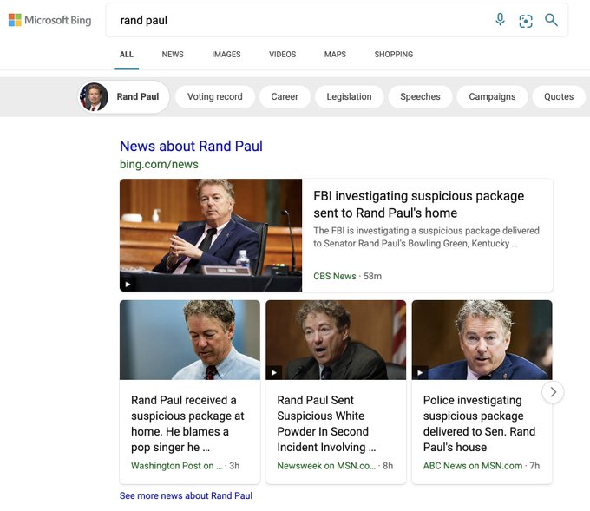
Task: Open Washington Post thumbnail with blue shirt
Action: click(x=190, y=340)
